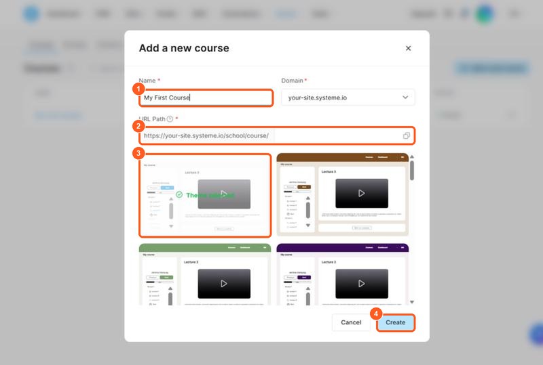Click the blurred blue logo in background page
543x365 pixels.
coord(31,14)
